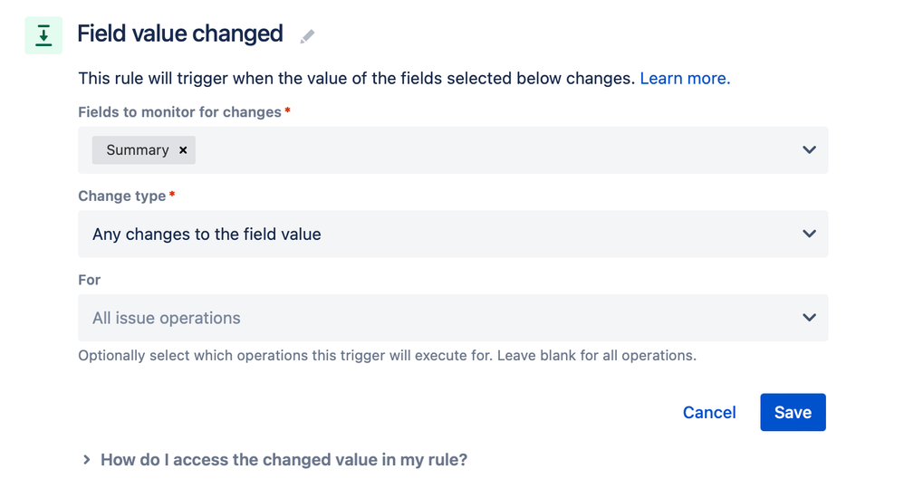Click the How do I access the changed value text
This screenshot has width=904, height=488.
284,460
